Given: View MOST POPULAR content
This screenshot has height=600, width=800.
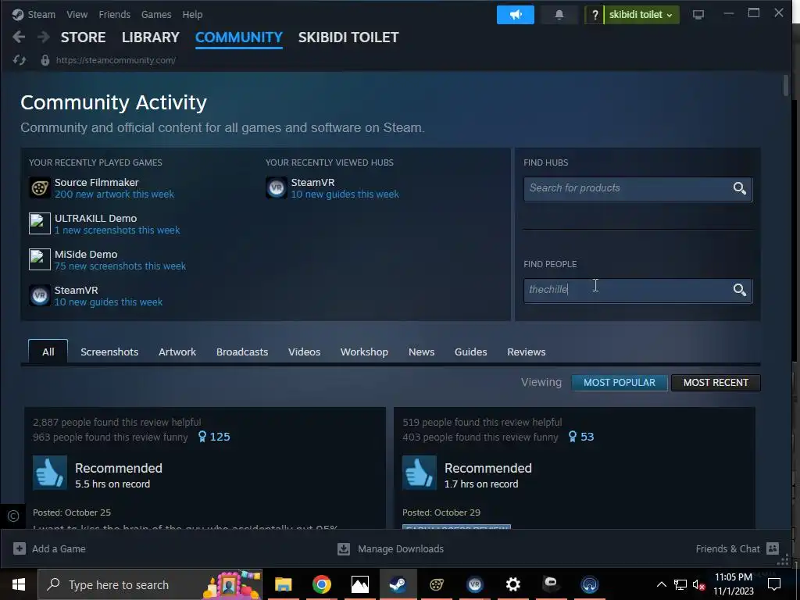Looking at the screenshot, I should pyautogui.click(x=620, y=383).
